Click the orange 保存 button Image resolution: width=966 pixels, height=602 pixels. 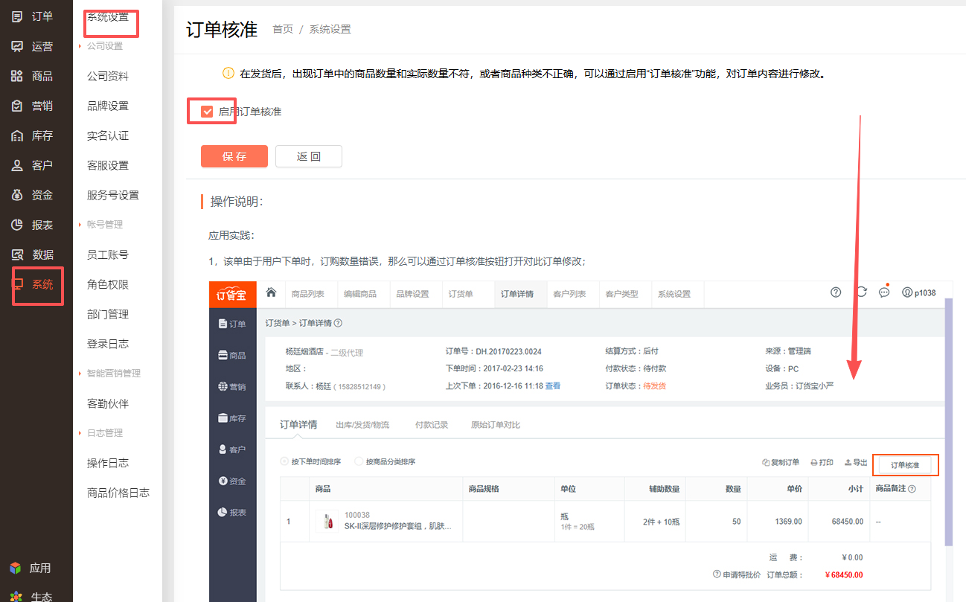[234, 156]
